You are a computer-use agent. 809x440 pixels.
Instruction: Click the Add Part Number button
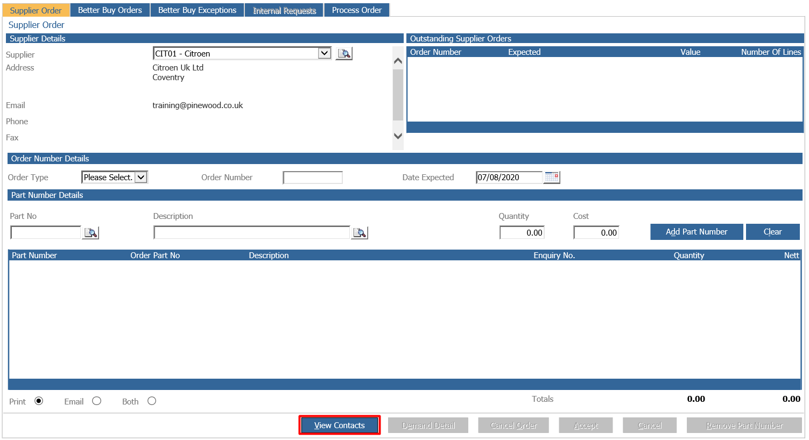click(697, 232)
